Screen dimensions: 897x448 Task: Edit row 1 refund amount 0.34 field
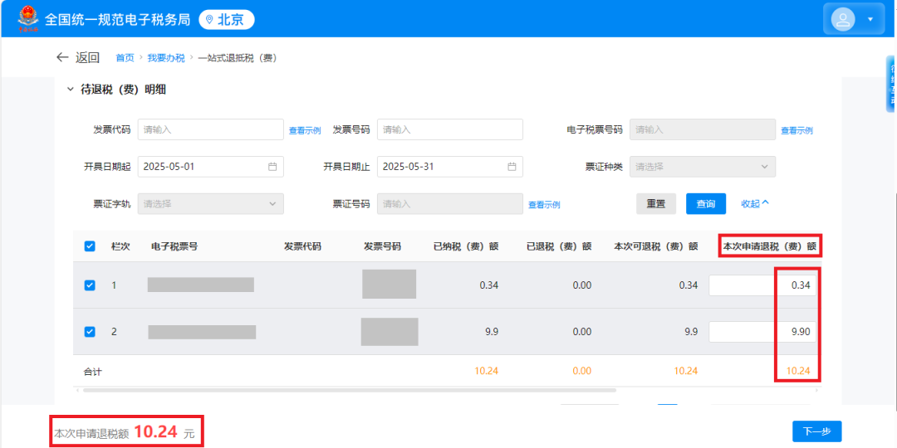[762, 285]
